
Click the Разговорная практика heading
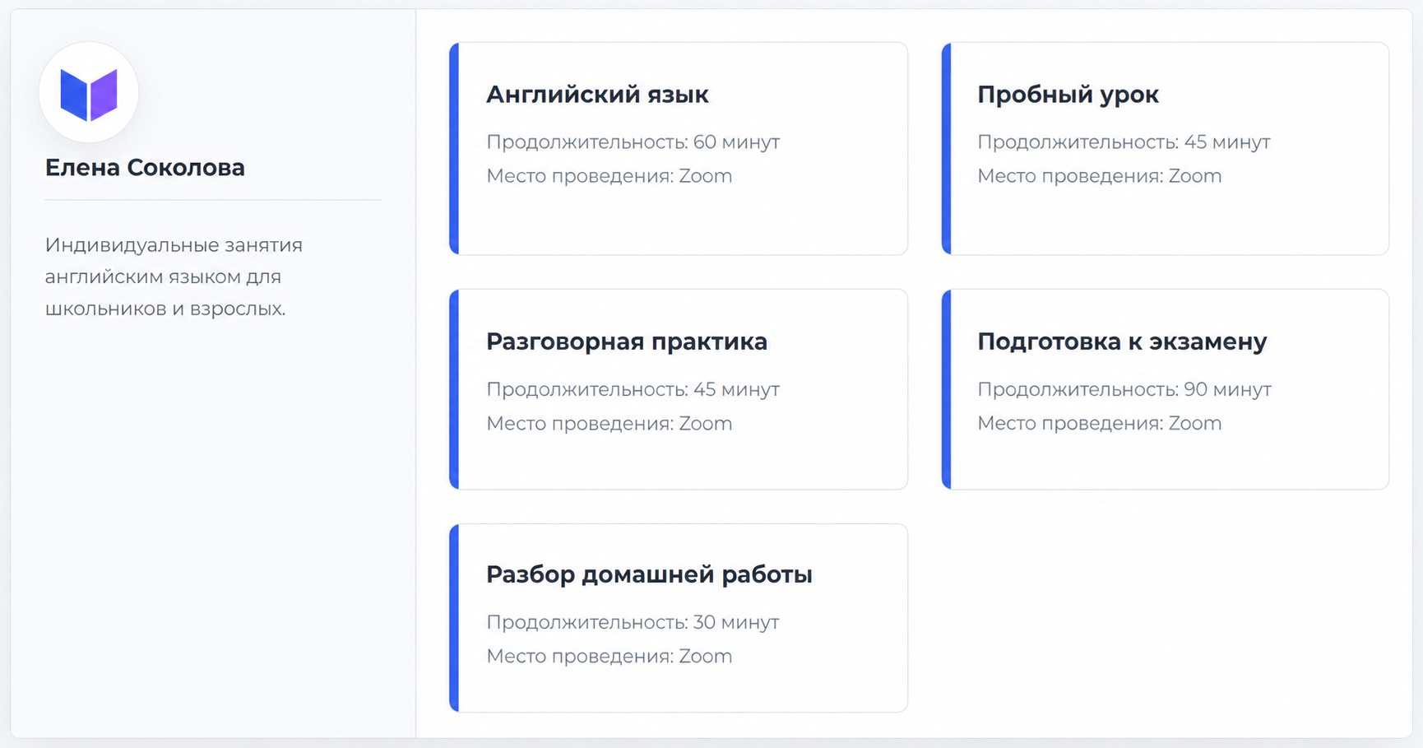(x=627, y=341)
